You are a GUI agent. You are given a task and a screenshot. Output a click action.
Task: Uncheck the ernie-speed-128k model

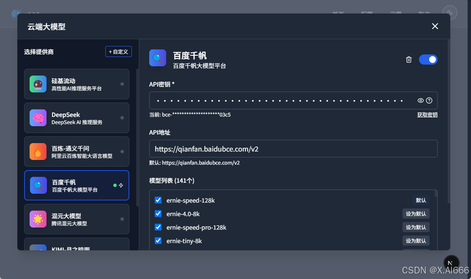pyautogui.click(x=158, y=200)
